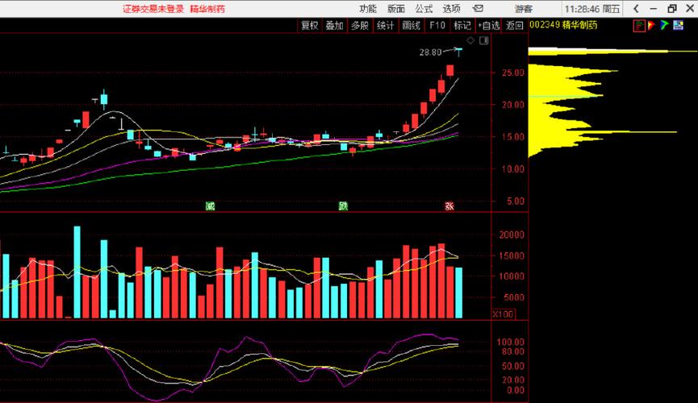Click the latest cyan candlestick at 28.80

tap(458, 51)
